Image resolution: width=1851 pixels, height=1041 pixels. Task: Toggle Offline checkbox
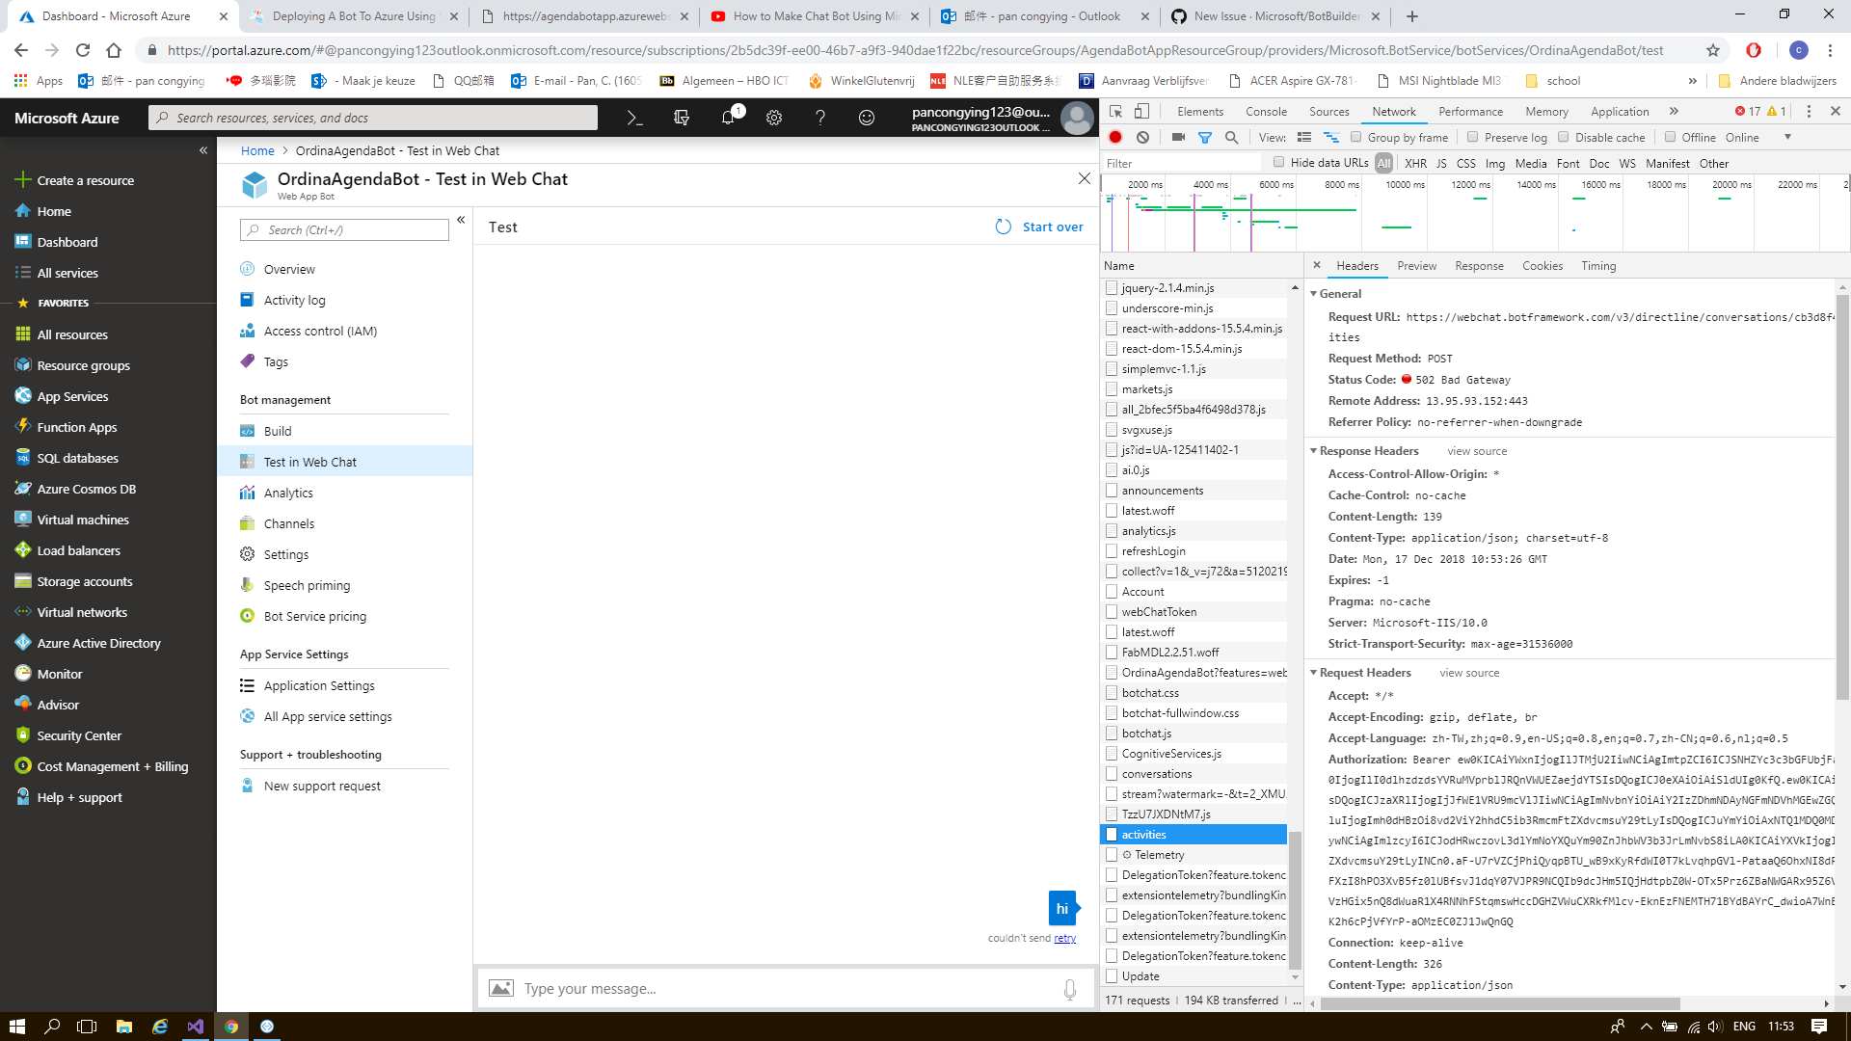[1671, 137]
